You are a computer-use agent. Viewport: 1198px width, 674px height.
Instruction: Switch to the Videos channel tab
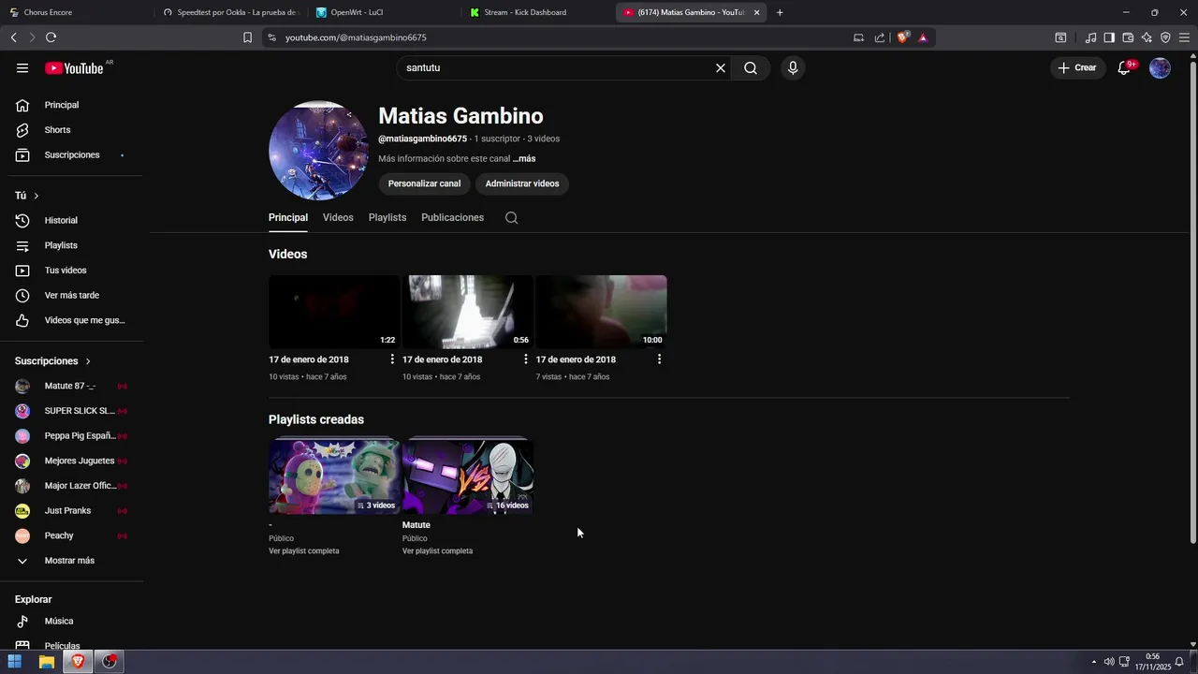pos(338,217)
